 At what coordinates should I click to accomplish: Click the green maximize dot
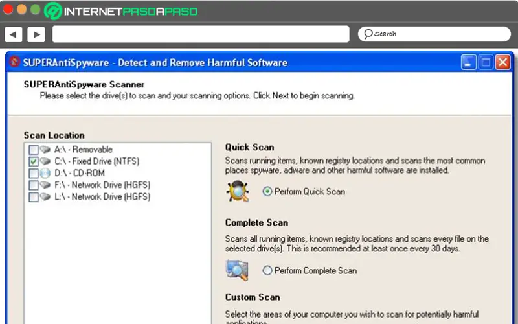point(36,9)
